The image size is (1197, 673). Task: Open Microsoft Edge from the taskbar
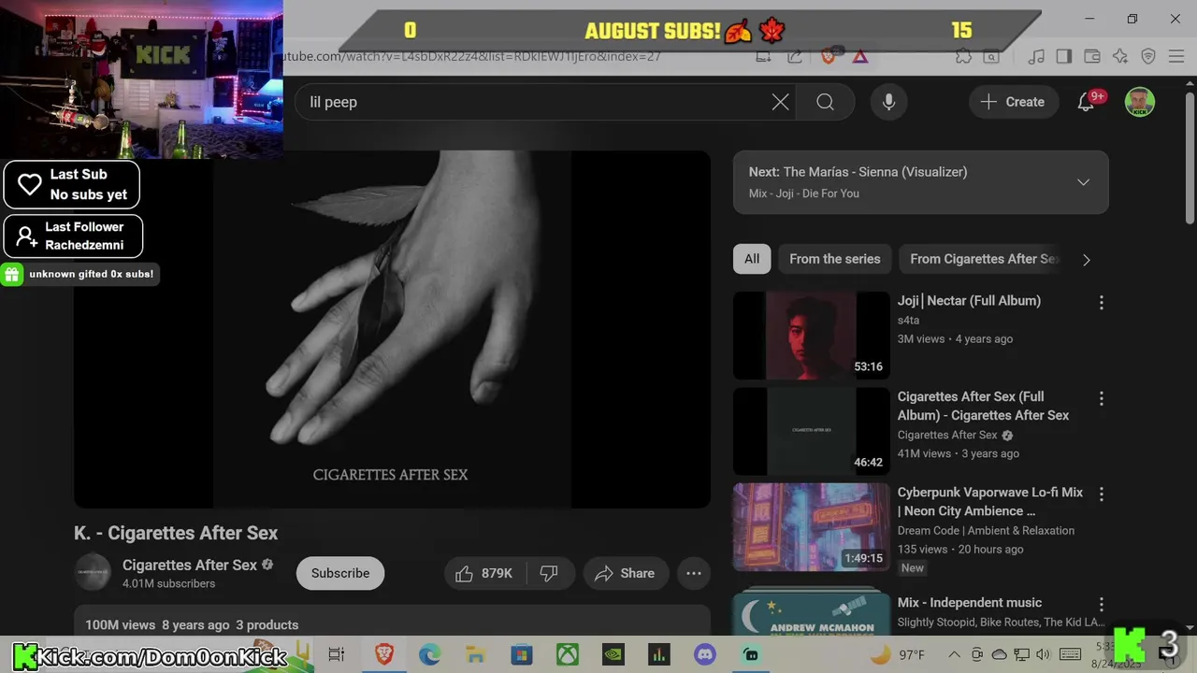click(x=429, y=654)
